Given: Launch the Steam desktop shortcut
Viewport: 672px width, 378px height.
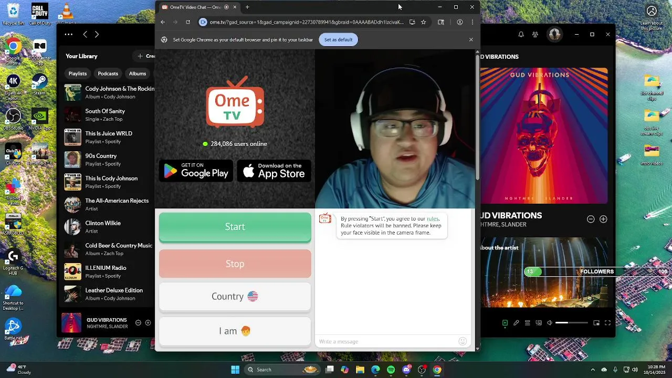Looking at the screenshot, I should (40, 84).
